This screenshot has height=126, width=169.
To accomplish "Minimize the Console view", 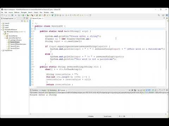I will [164, 90].
